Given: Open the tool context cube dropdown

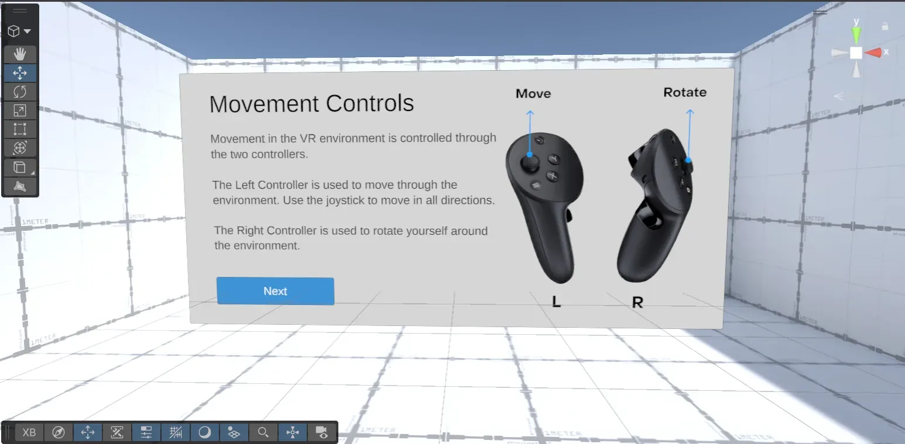Looking at the screenshot, I should pyautogui.click(x=20, y=31).
